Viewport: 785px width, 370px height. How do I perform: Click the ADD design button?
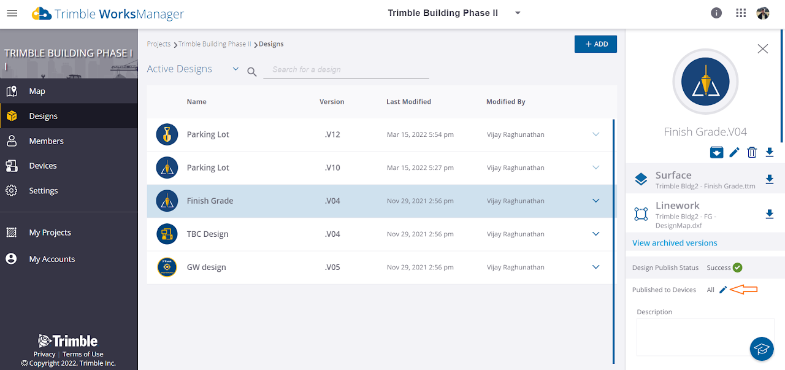[x=595, y=44]
